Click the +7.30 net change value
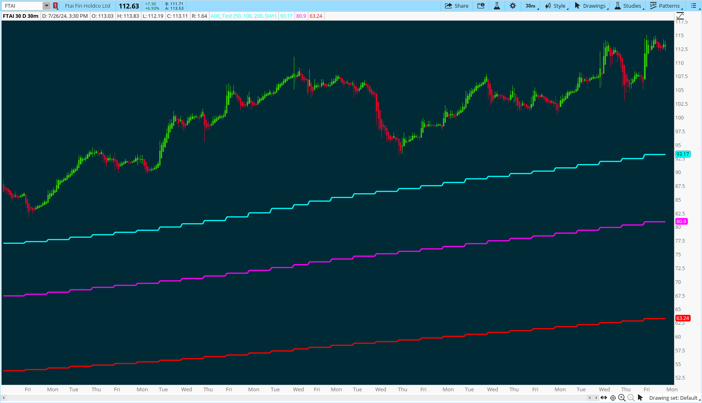This screenshot has width=702, height=403. point(150,4)
